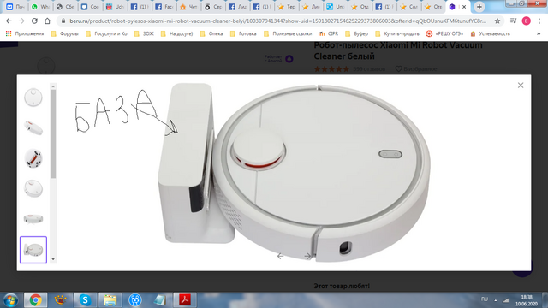Open the Опека bookmark folder
Viewport: 548px width, 308px height.
(x=211, y=34)
